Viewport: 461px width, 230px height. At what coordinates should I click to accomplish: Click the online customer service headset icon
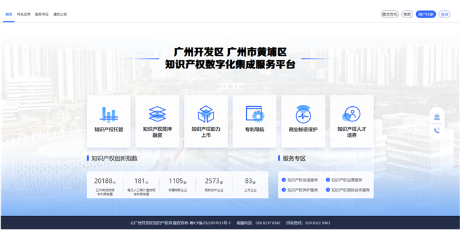point(437,117)
